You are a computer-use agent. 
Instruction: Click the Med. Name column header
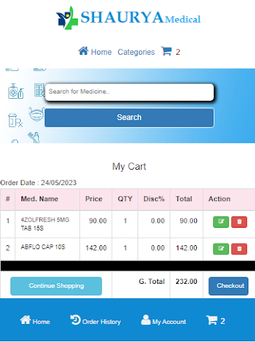[39, 199]
